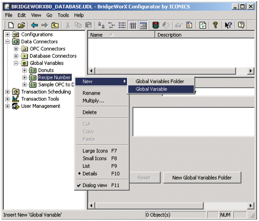Click the clock history toolbar icon
This screenshot has height=221, width=259.
click(166, 25)
